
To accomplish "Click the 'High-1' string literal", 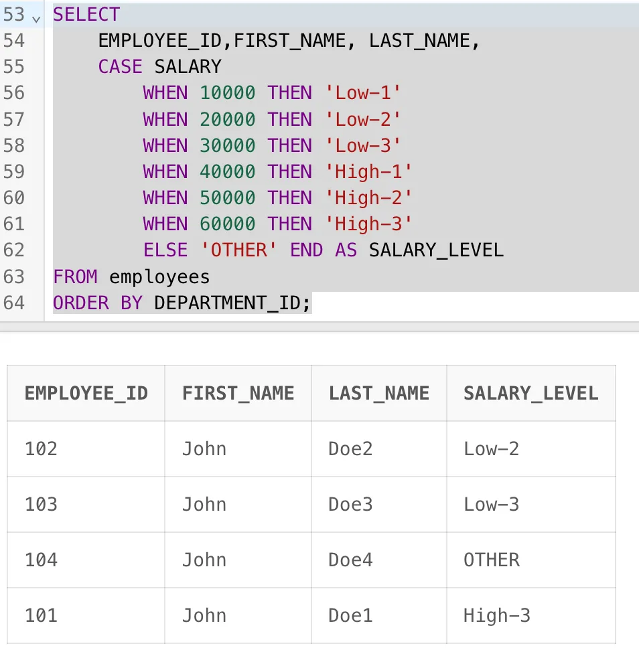I will [x=368, y=172].
